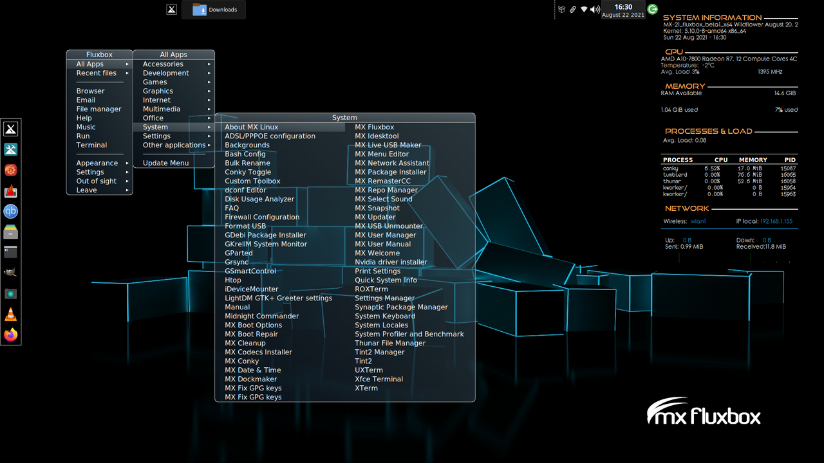Viewport: 824px width, 463px height.
Task: Click IP address 192.168.1.155
Action: [x=776, y=222]
